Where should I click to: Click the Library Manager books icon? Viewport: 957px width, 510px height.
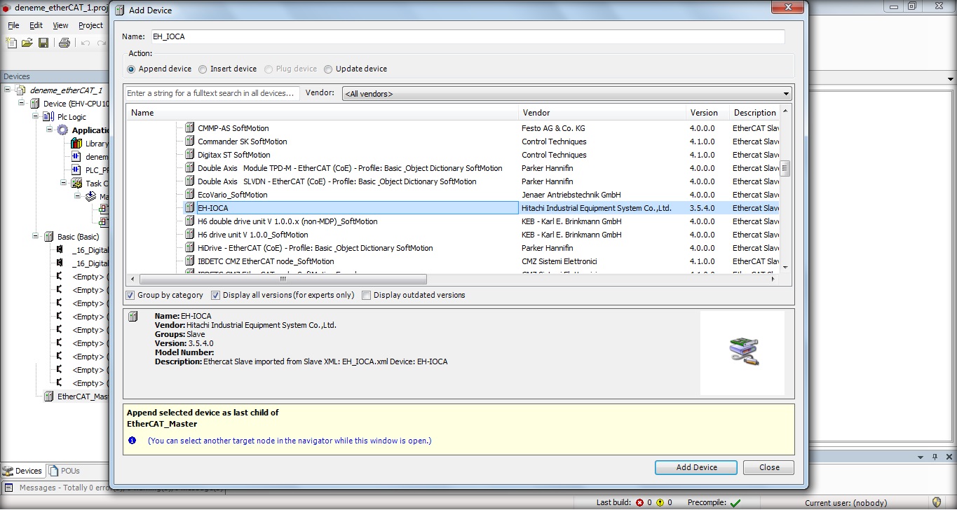pyautogui.click(x=76, y=144)
